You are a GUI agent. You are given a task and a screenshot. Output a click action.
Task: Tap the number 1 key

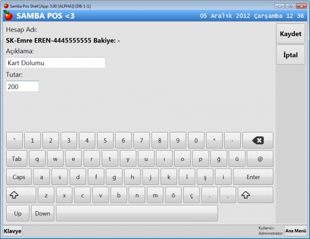33,140
